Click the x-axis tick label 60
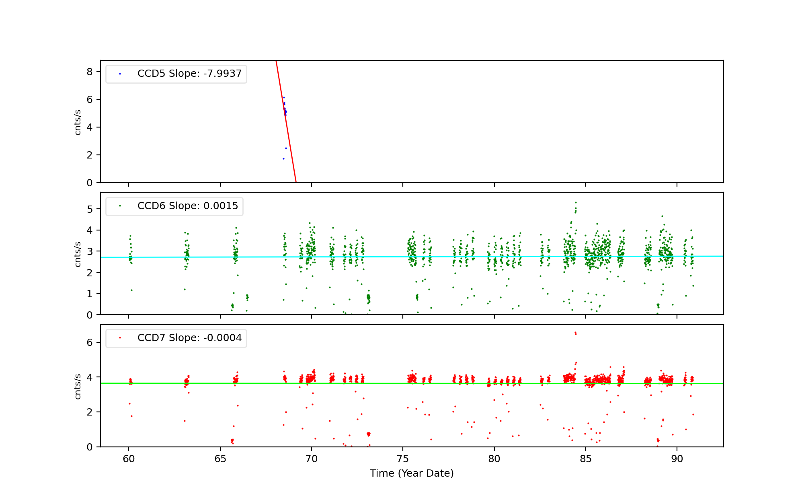This screenshot has height=502, width=804. tap(129, 459)
